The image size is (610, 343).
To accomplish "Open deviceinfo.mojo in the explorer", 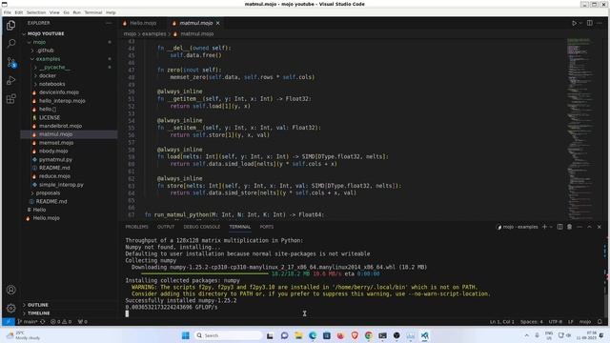I will (59, 92).
